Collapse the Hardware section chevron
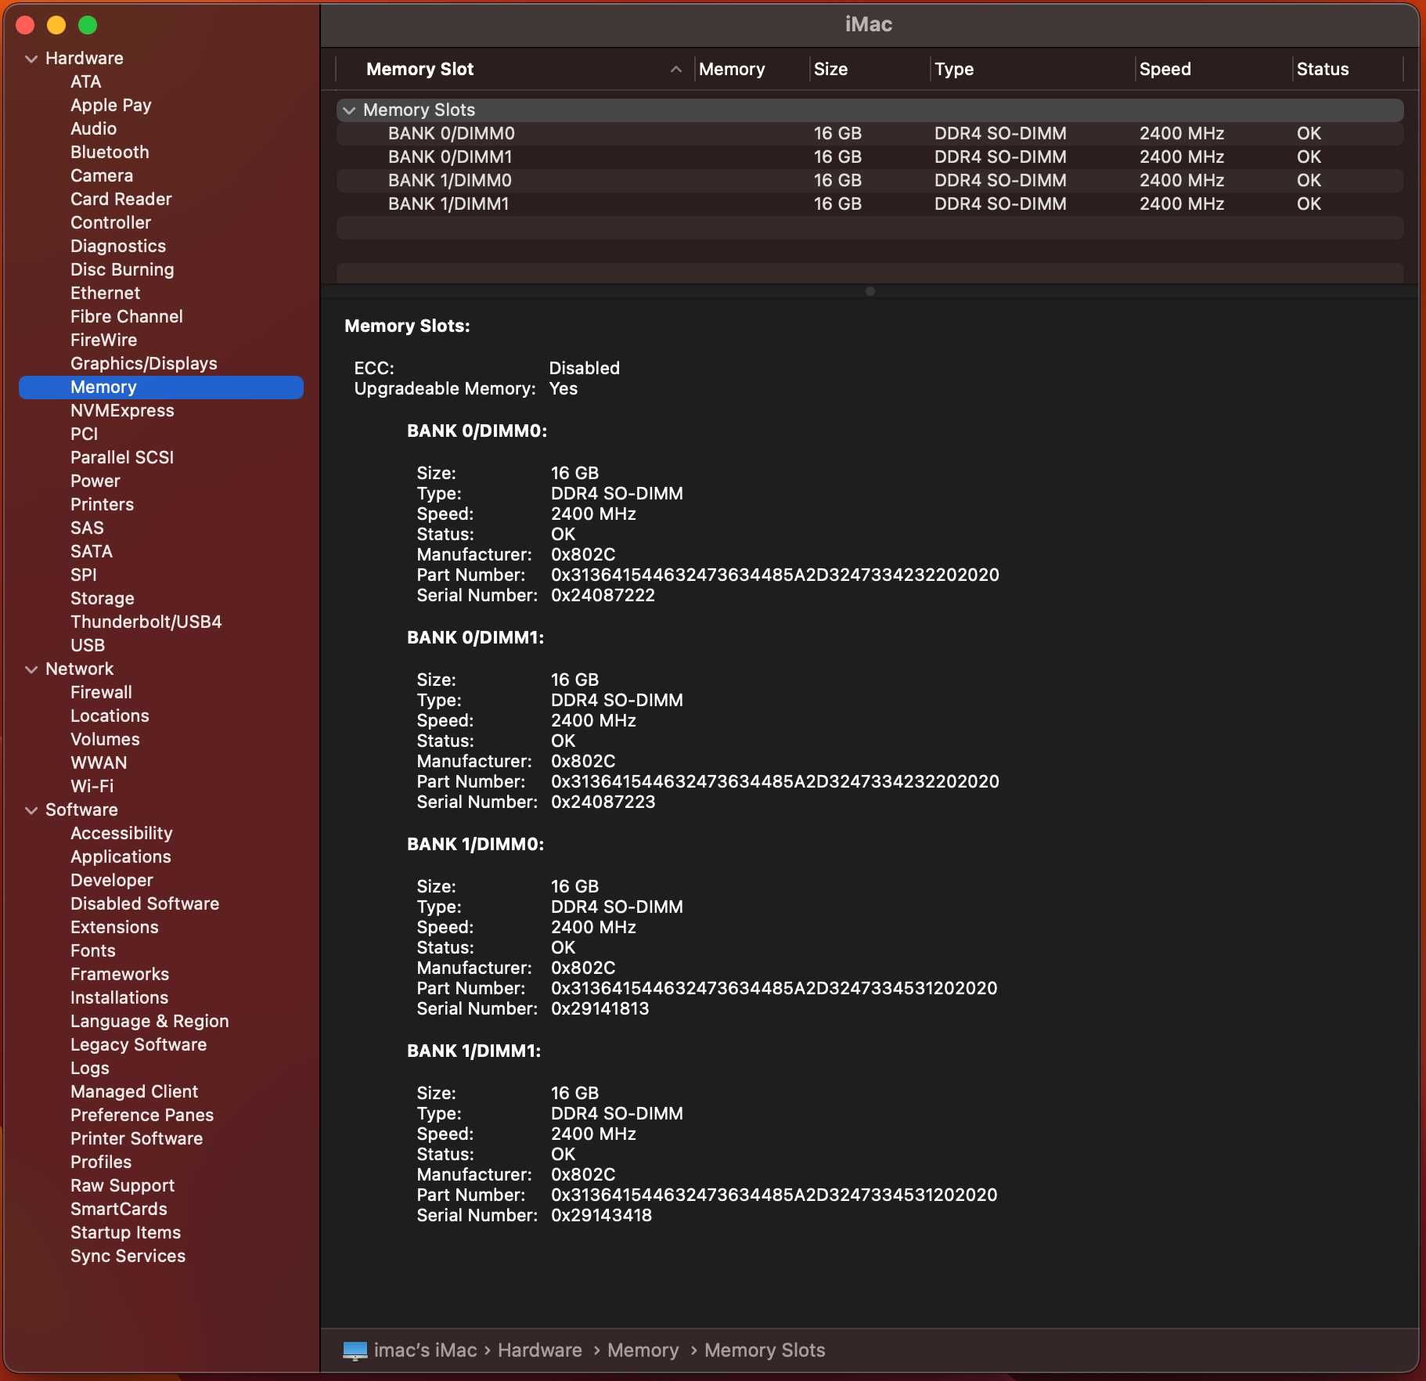Image resolution: width=1426 pixels, height=1381 pixels. (31, 59)
